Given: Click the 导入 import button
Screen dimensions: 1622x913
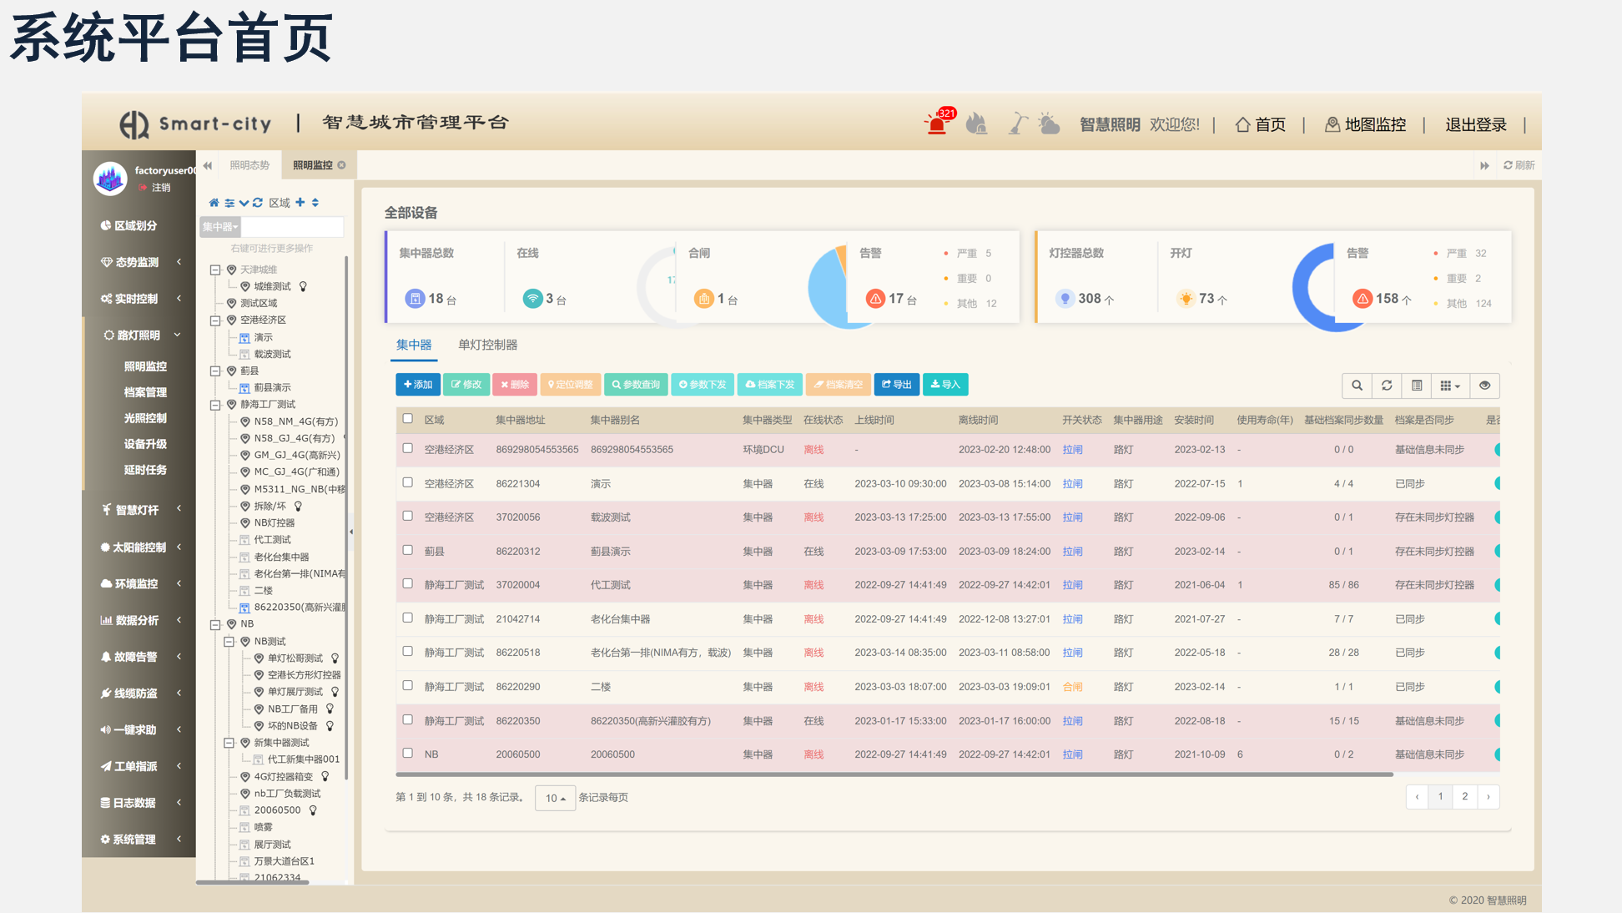Looking at the screenshot, I should pos(945,385).
